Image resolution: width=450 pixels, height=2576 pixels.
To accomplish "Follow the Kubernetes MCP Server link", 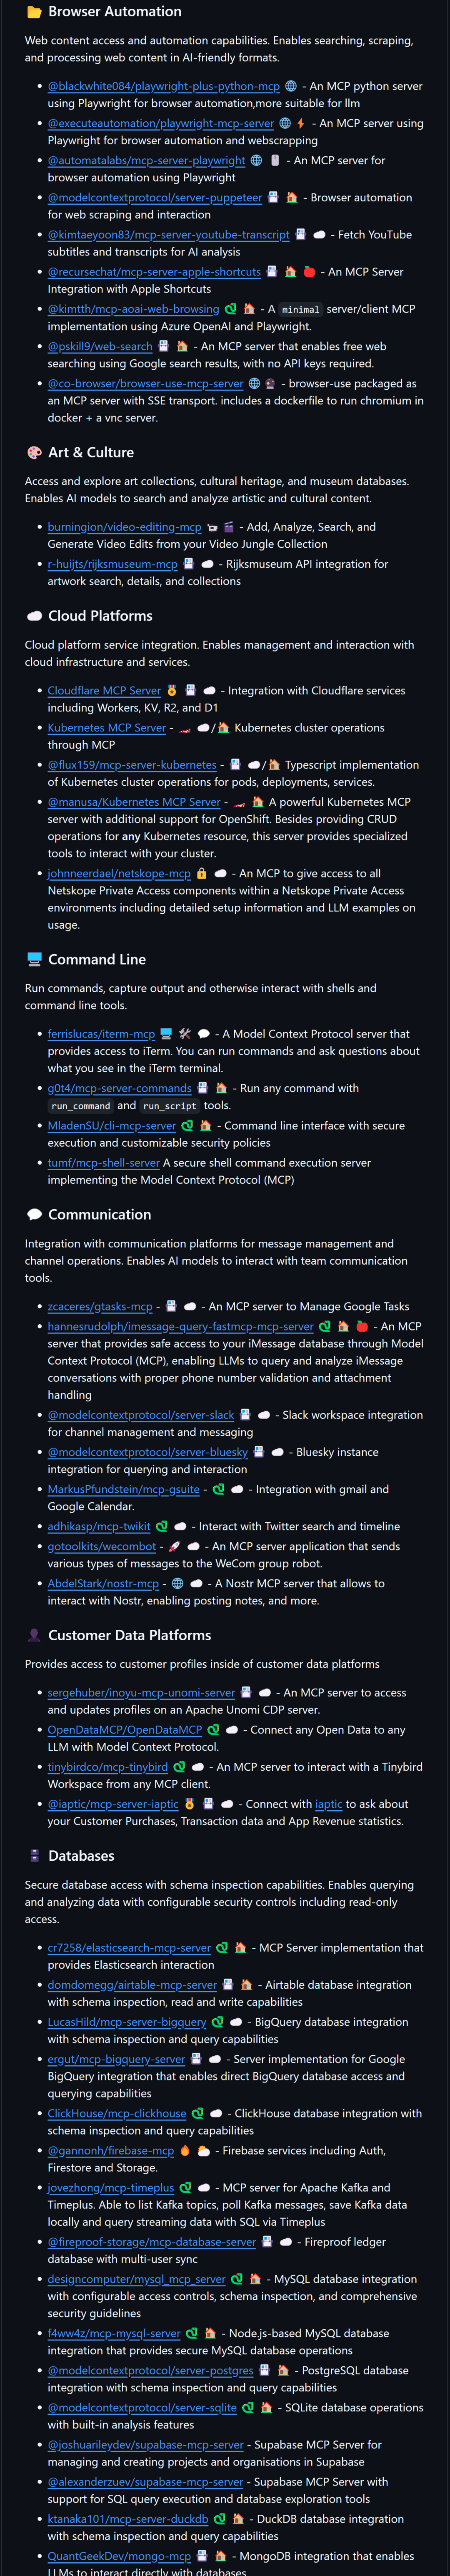I will tap(106, 727).
